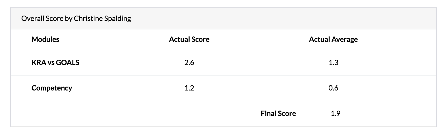This screenshot has width=447, height=138.
Task: Click the KRA vs GOALS actual score 2.6
Action: tap(189, 62)
